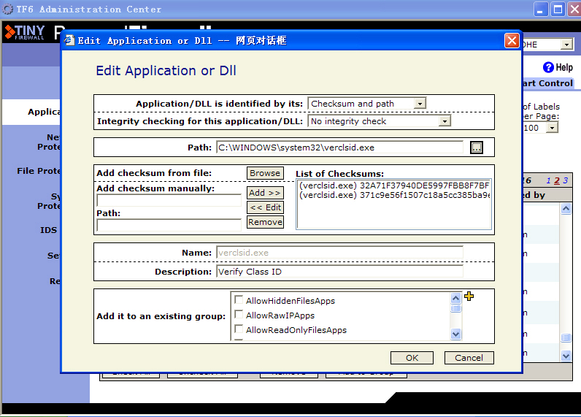Viewport: 581px width, 417px height.
Task: Dismiss the dialog with Cancel
Action: [469, 358]
